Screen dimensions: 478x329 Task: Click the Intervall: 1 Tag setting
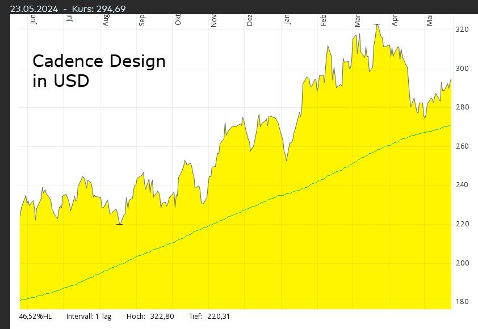(x=89, y=317)
